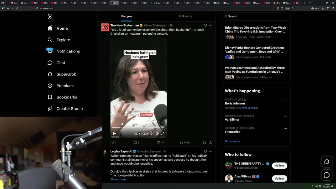Screen dimensions: 336x189
Task: Open Alex Plitsas profile avatar
Action: 229,178
